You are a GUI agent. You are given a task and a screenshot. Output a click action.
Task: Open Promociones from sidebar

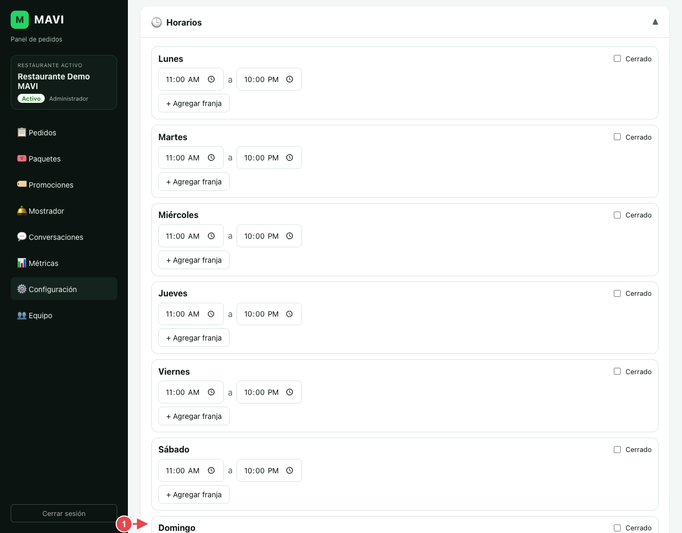[64, 185]
